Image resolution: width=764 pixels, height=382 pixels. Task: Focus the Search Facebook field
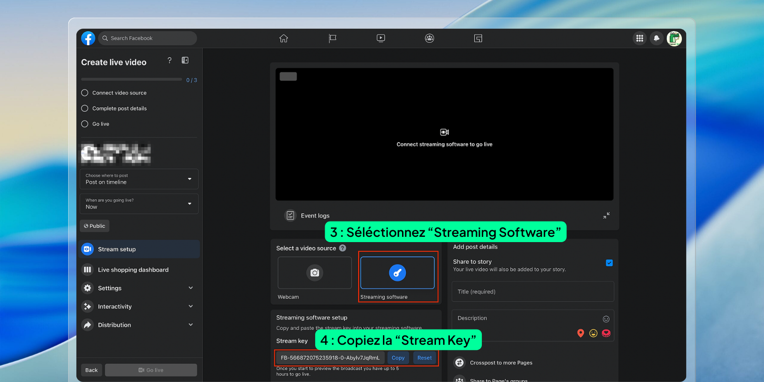(x=148, y=38)
